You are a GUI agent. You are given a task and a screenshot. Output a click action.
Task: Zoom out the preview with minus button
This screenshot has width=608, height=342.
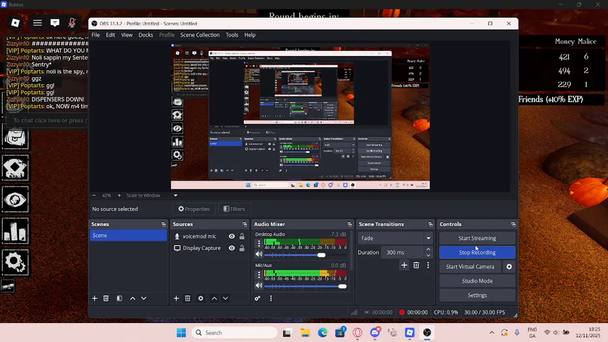[94, 195]
